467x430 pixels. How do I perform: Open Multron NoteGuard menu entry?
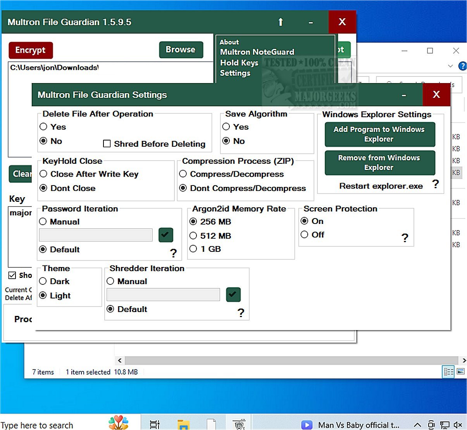pos(257,52)
